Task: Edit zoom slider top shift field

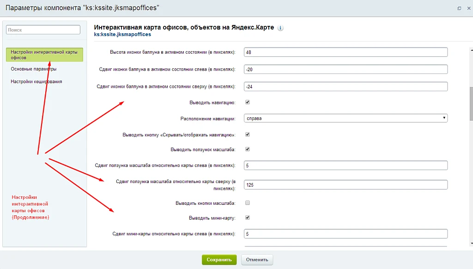Action: click(346, 185)
